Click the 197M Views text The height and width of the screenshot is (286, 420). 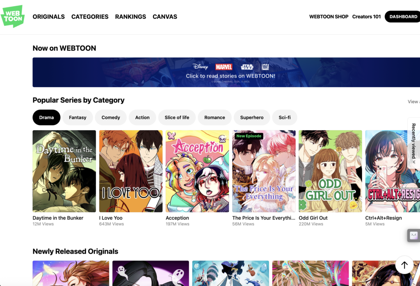pyautogui.click(x=177, y=224)
